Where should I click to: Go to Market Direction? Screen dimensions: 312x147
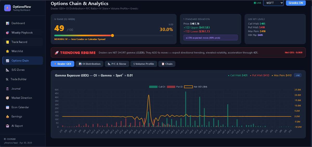23,98
